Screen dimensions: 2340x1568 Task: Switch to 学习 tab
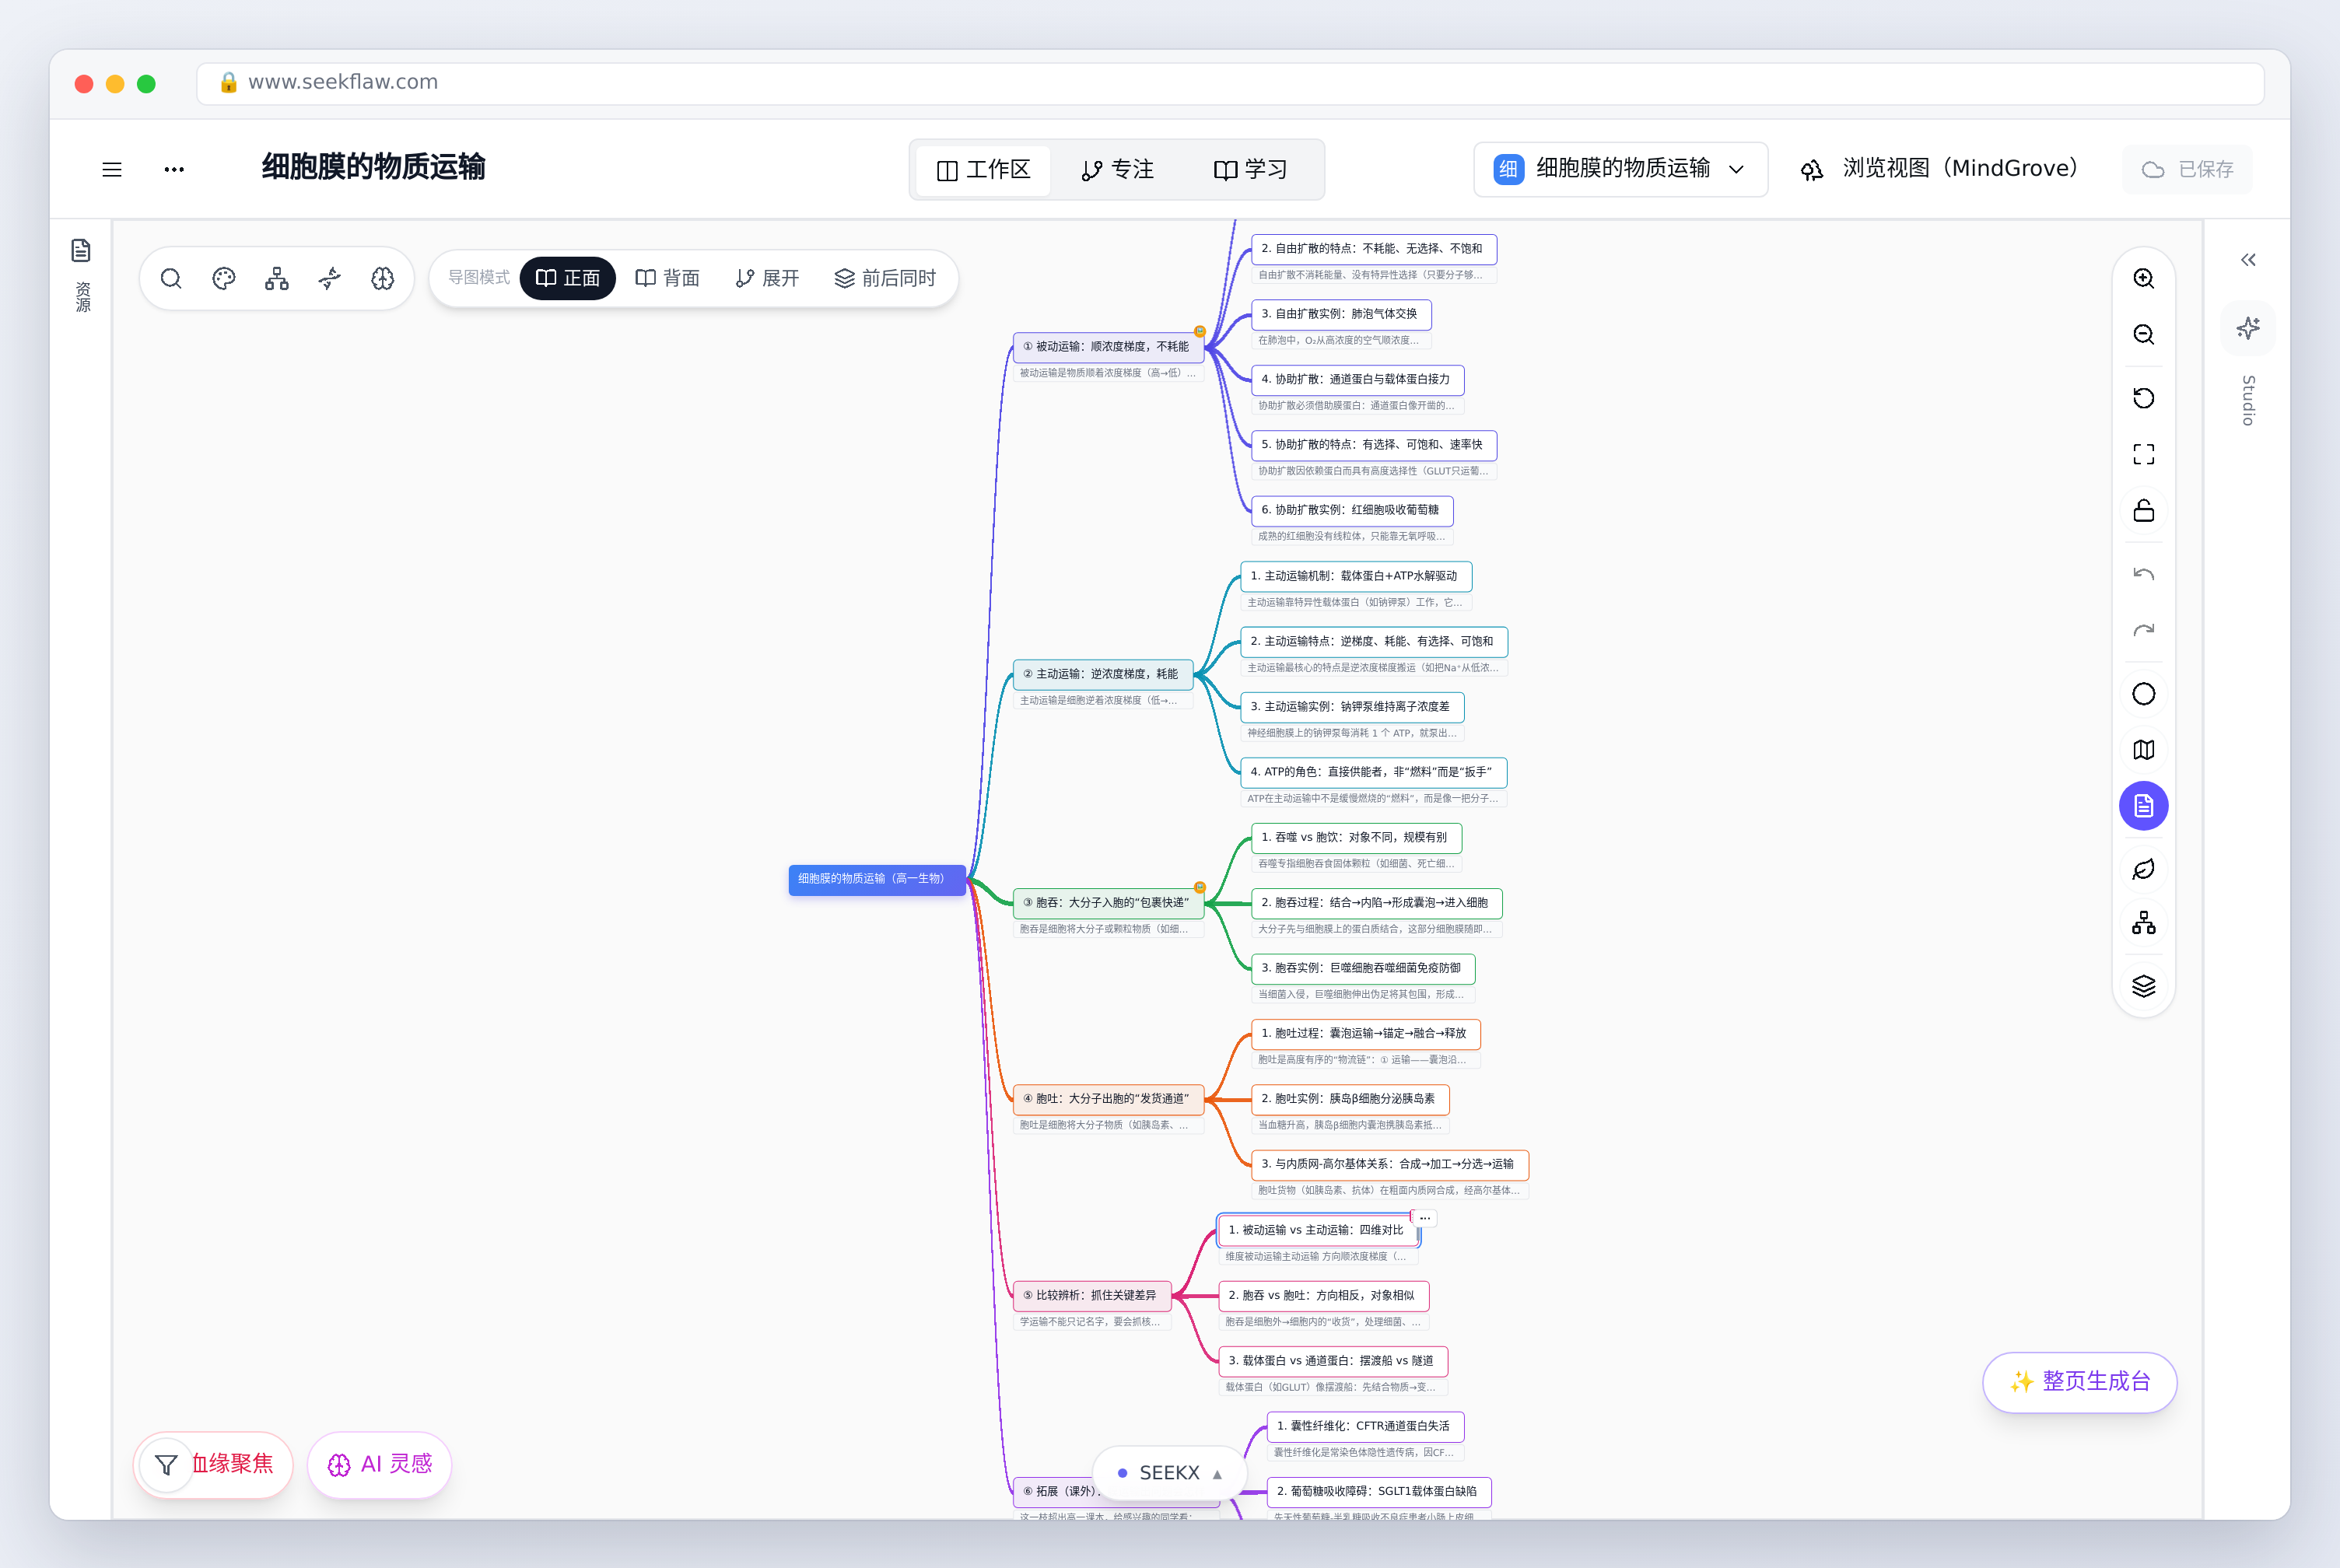click(1250, 170)
